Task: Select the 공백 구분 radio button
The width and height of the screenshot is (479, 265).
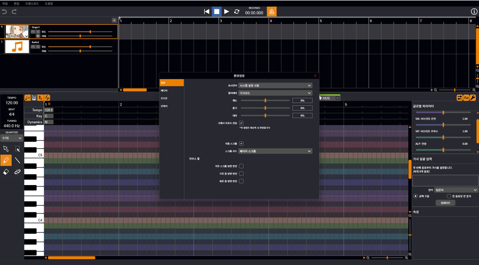Action: [416, 196]
